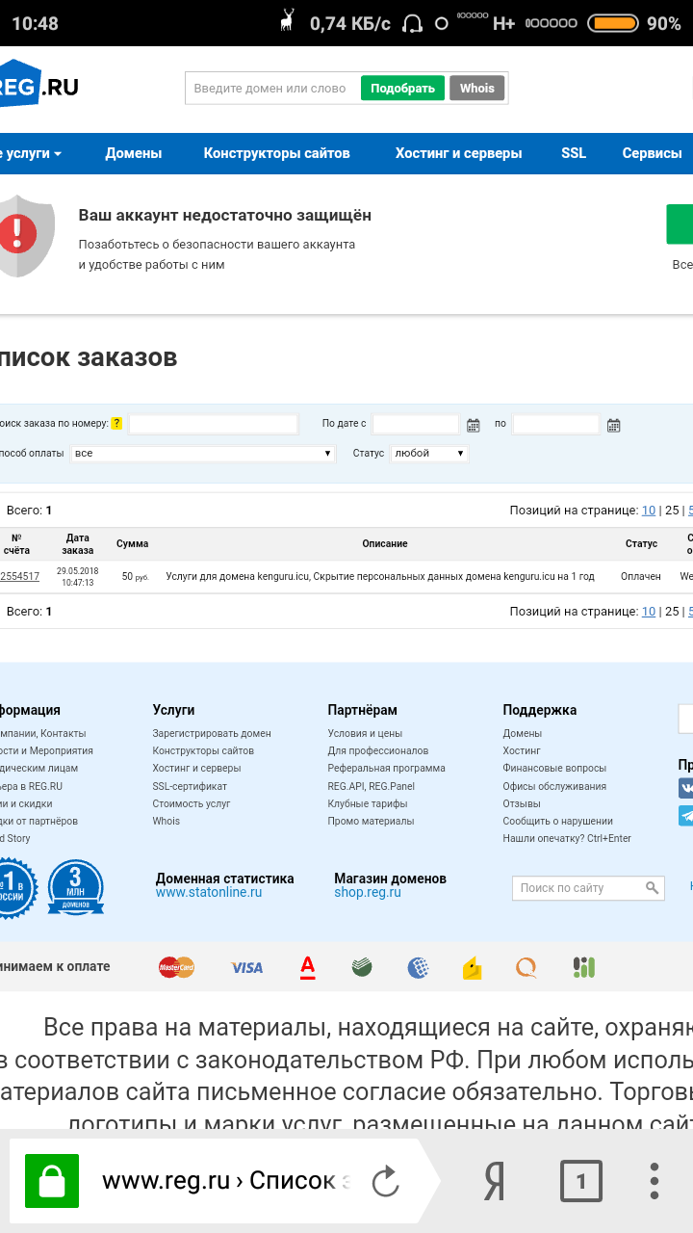Open invoice number 2554517 link
The image size is (693, 1233).
19,576
